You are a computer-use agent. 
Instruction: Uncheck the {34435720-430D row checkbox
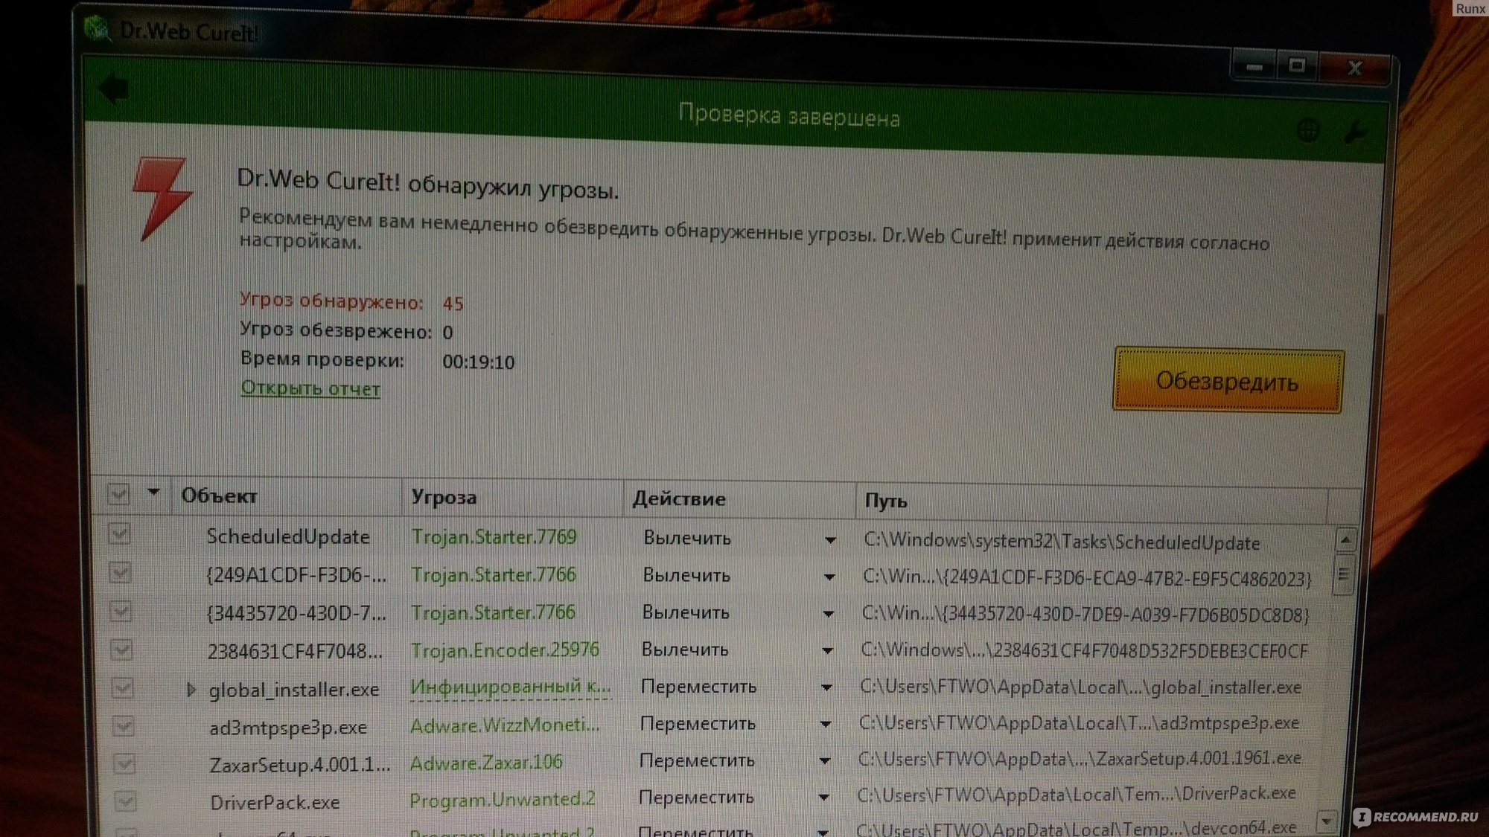tap(121, 611)
